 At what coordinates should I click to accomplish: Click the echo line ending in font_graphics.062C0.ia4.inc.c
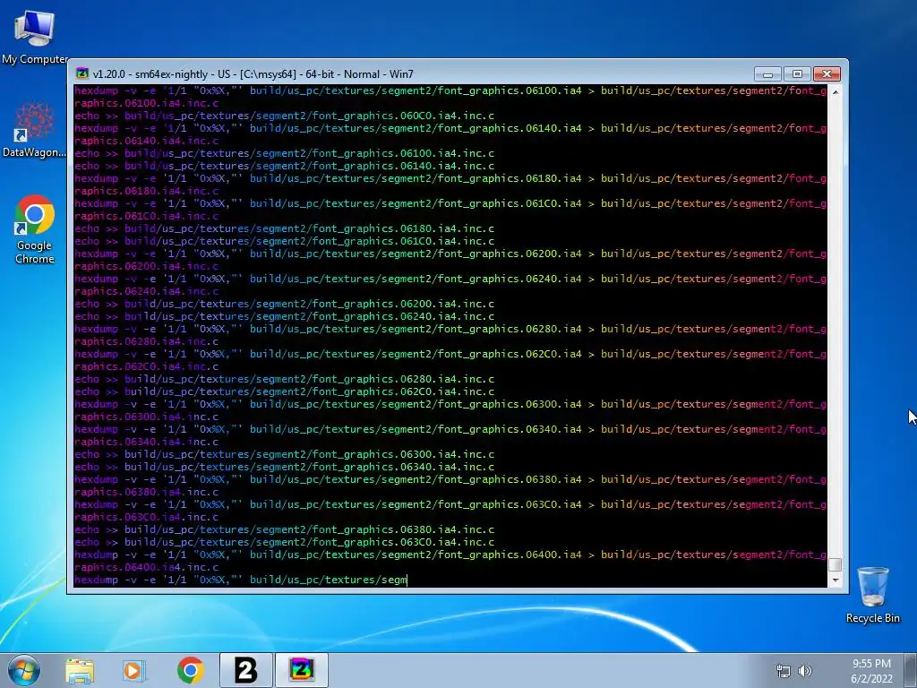point(284,392)
